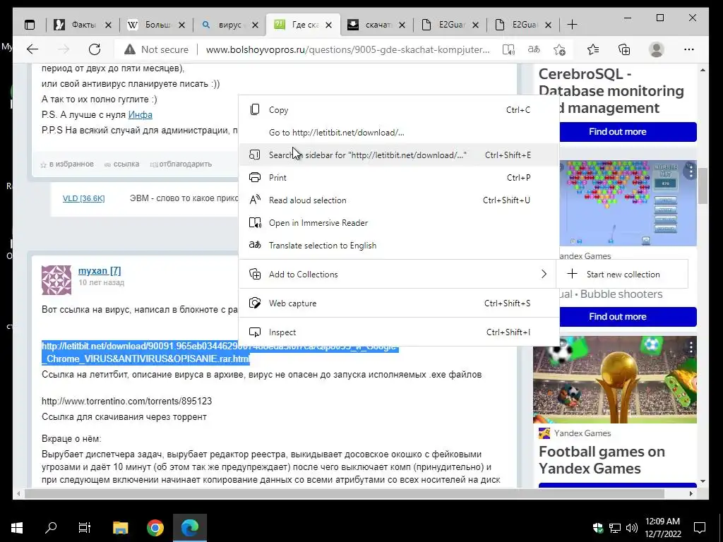Choose Search in sidebar menu entry
723x542 pixels.
coord(399,155)
